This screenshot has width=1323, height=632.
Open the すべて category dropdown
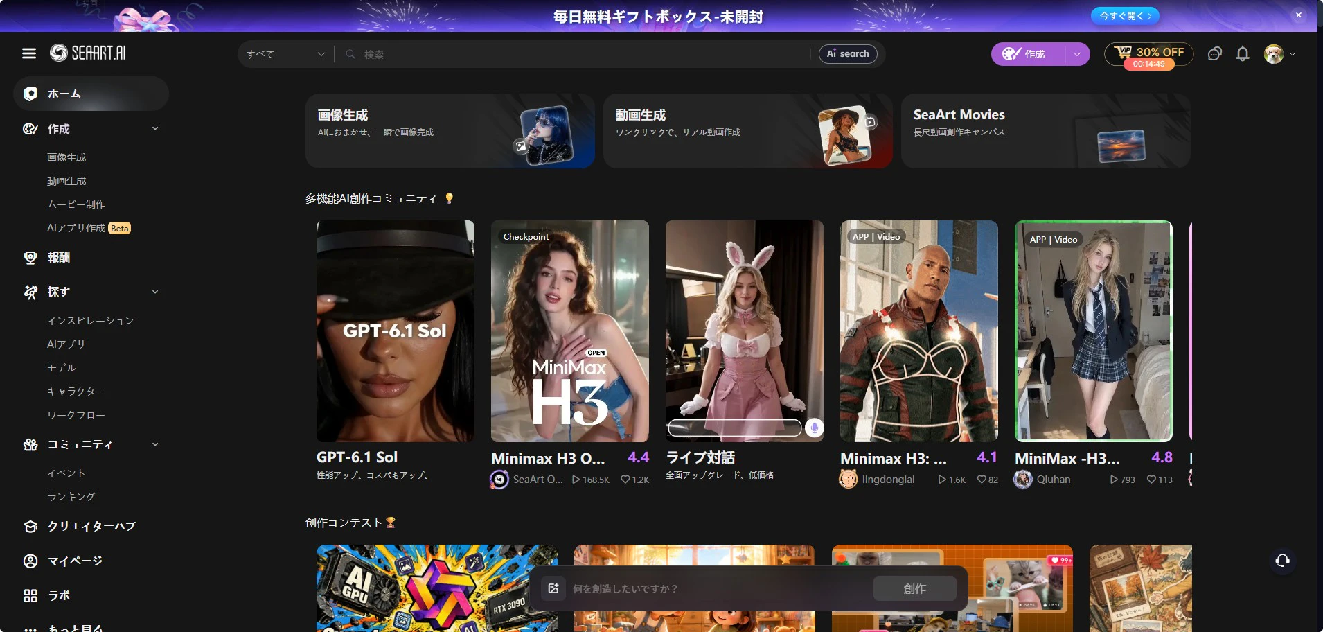point(285,54)
